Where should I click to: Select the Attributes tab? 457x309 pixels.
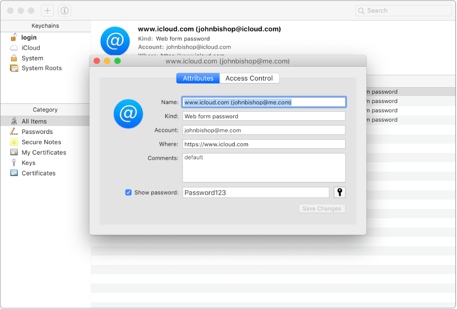point(197,78)
